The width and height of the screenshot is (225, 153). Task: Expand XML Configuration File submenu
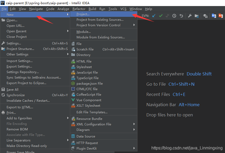(104, 124)
